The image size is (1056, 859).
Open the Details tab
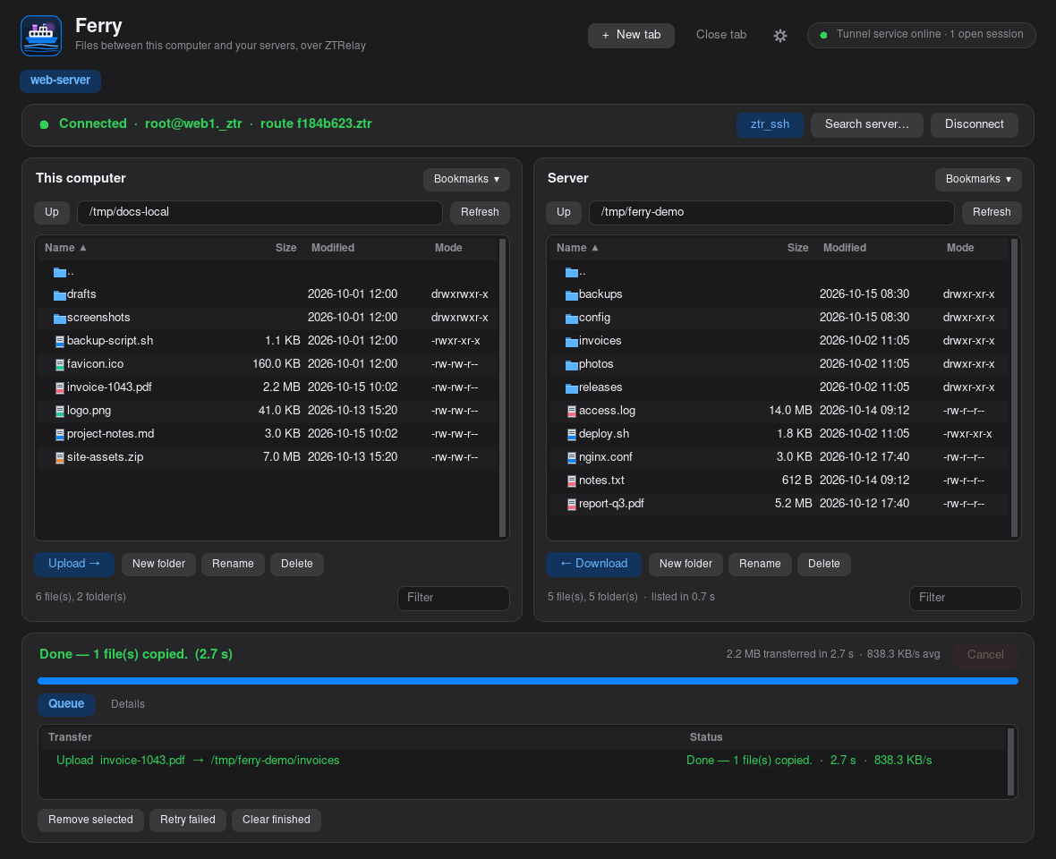click(128, 704)
